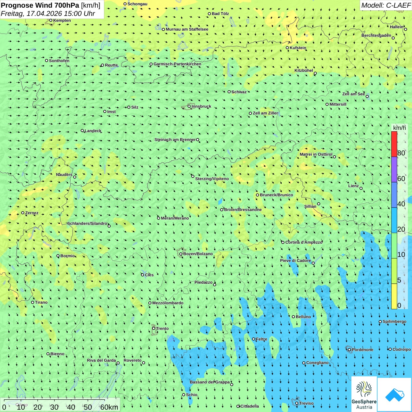The height and width of the screenshot is (412, 412).
Task: Click the Kufstein city marker
Action: point(287,48)
